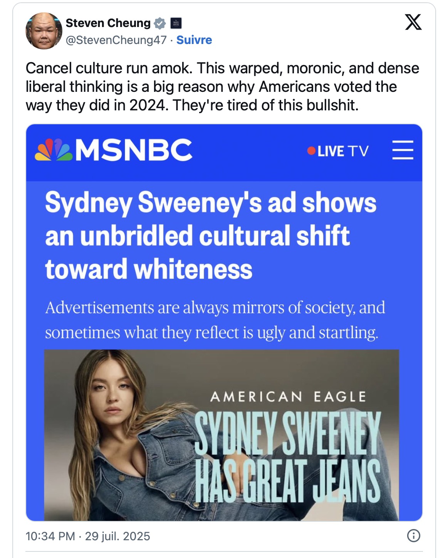The width and height of the screenshot is (443, 558).
Task: Click the red LIVE TV dot
Action: [x=311, y=151]
